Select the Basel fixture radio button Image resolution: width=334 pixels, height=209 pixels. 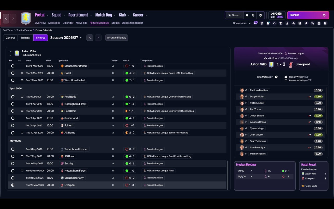[13, 73]
